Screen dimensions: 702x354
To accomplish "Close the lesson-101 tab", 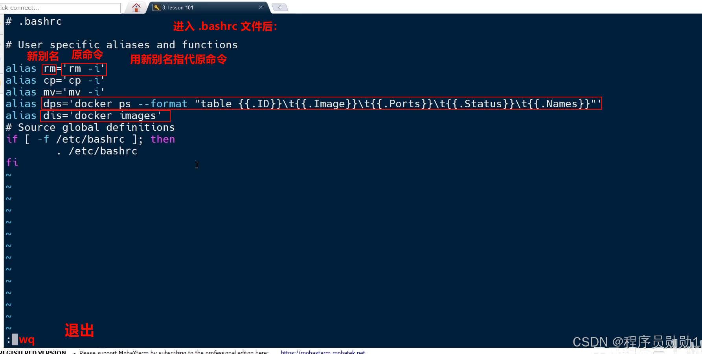I will coord(261,7).
